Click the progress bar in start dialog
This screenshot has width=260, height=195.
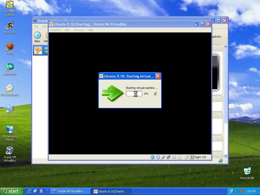click(x=134, y=94)
